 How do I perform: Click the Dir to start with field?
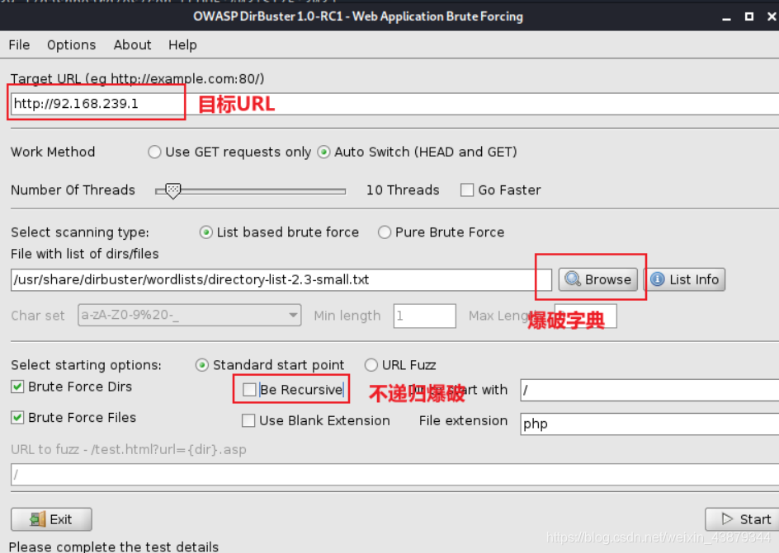[649, 391]
